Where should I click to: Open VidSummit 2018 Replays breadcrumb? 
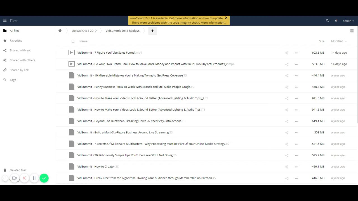123,31
